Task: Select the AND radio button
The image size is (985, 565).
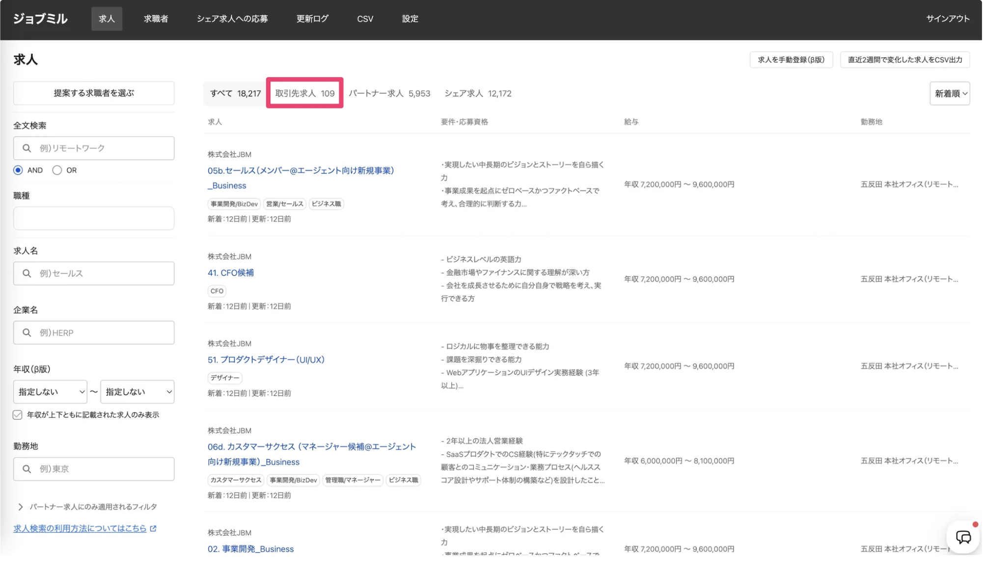Action: click(18, 170)
